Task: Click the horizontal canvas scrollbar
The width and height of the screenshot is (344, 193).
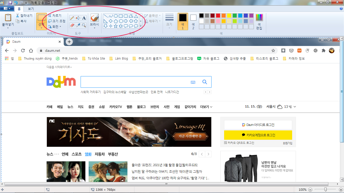Action: pyautogui.click(x=166, y=184)
